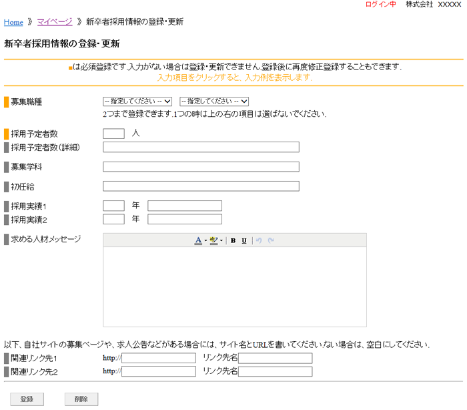The height and width of the screenshot is (410, 467).
Task: Open the マイページ breadcrumb link
Action: click(55, 22)
